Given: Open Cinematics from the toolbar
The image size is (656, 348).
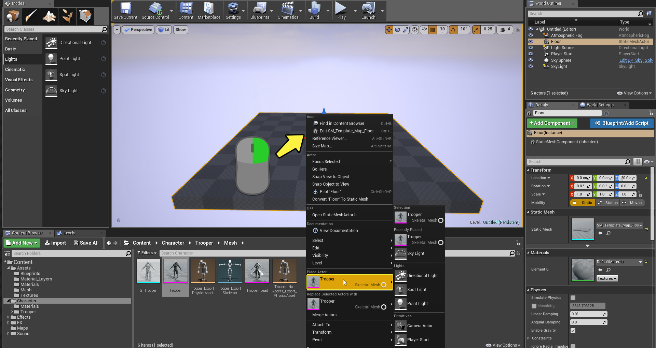Looking at the screenshot, I should (x=288, y=11).
